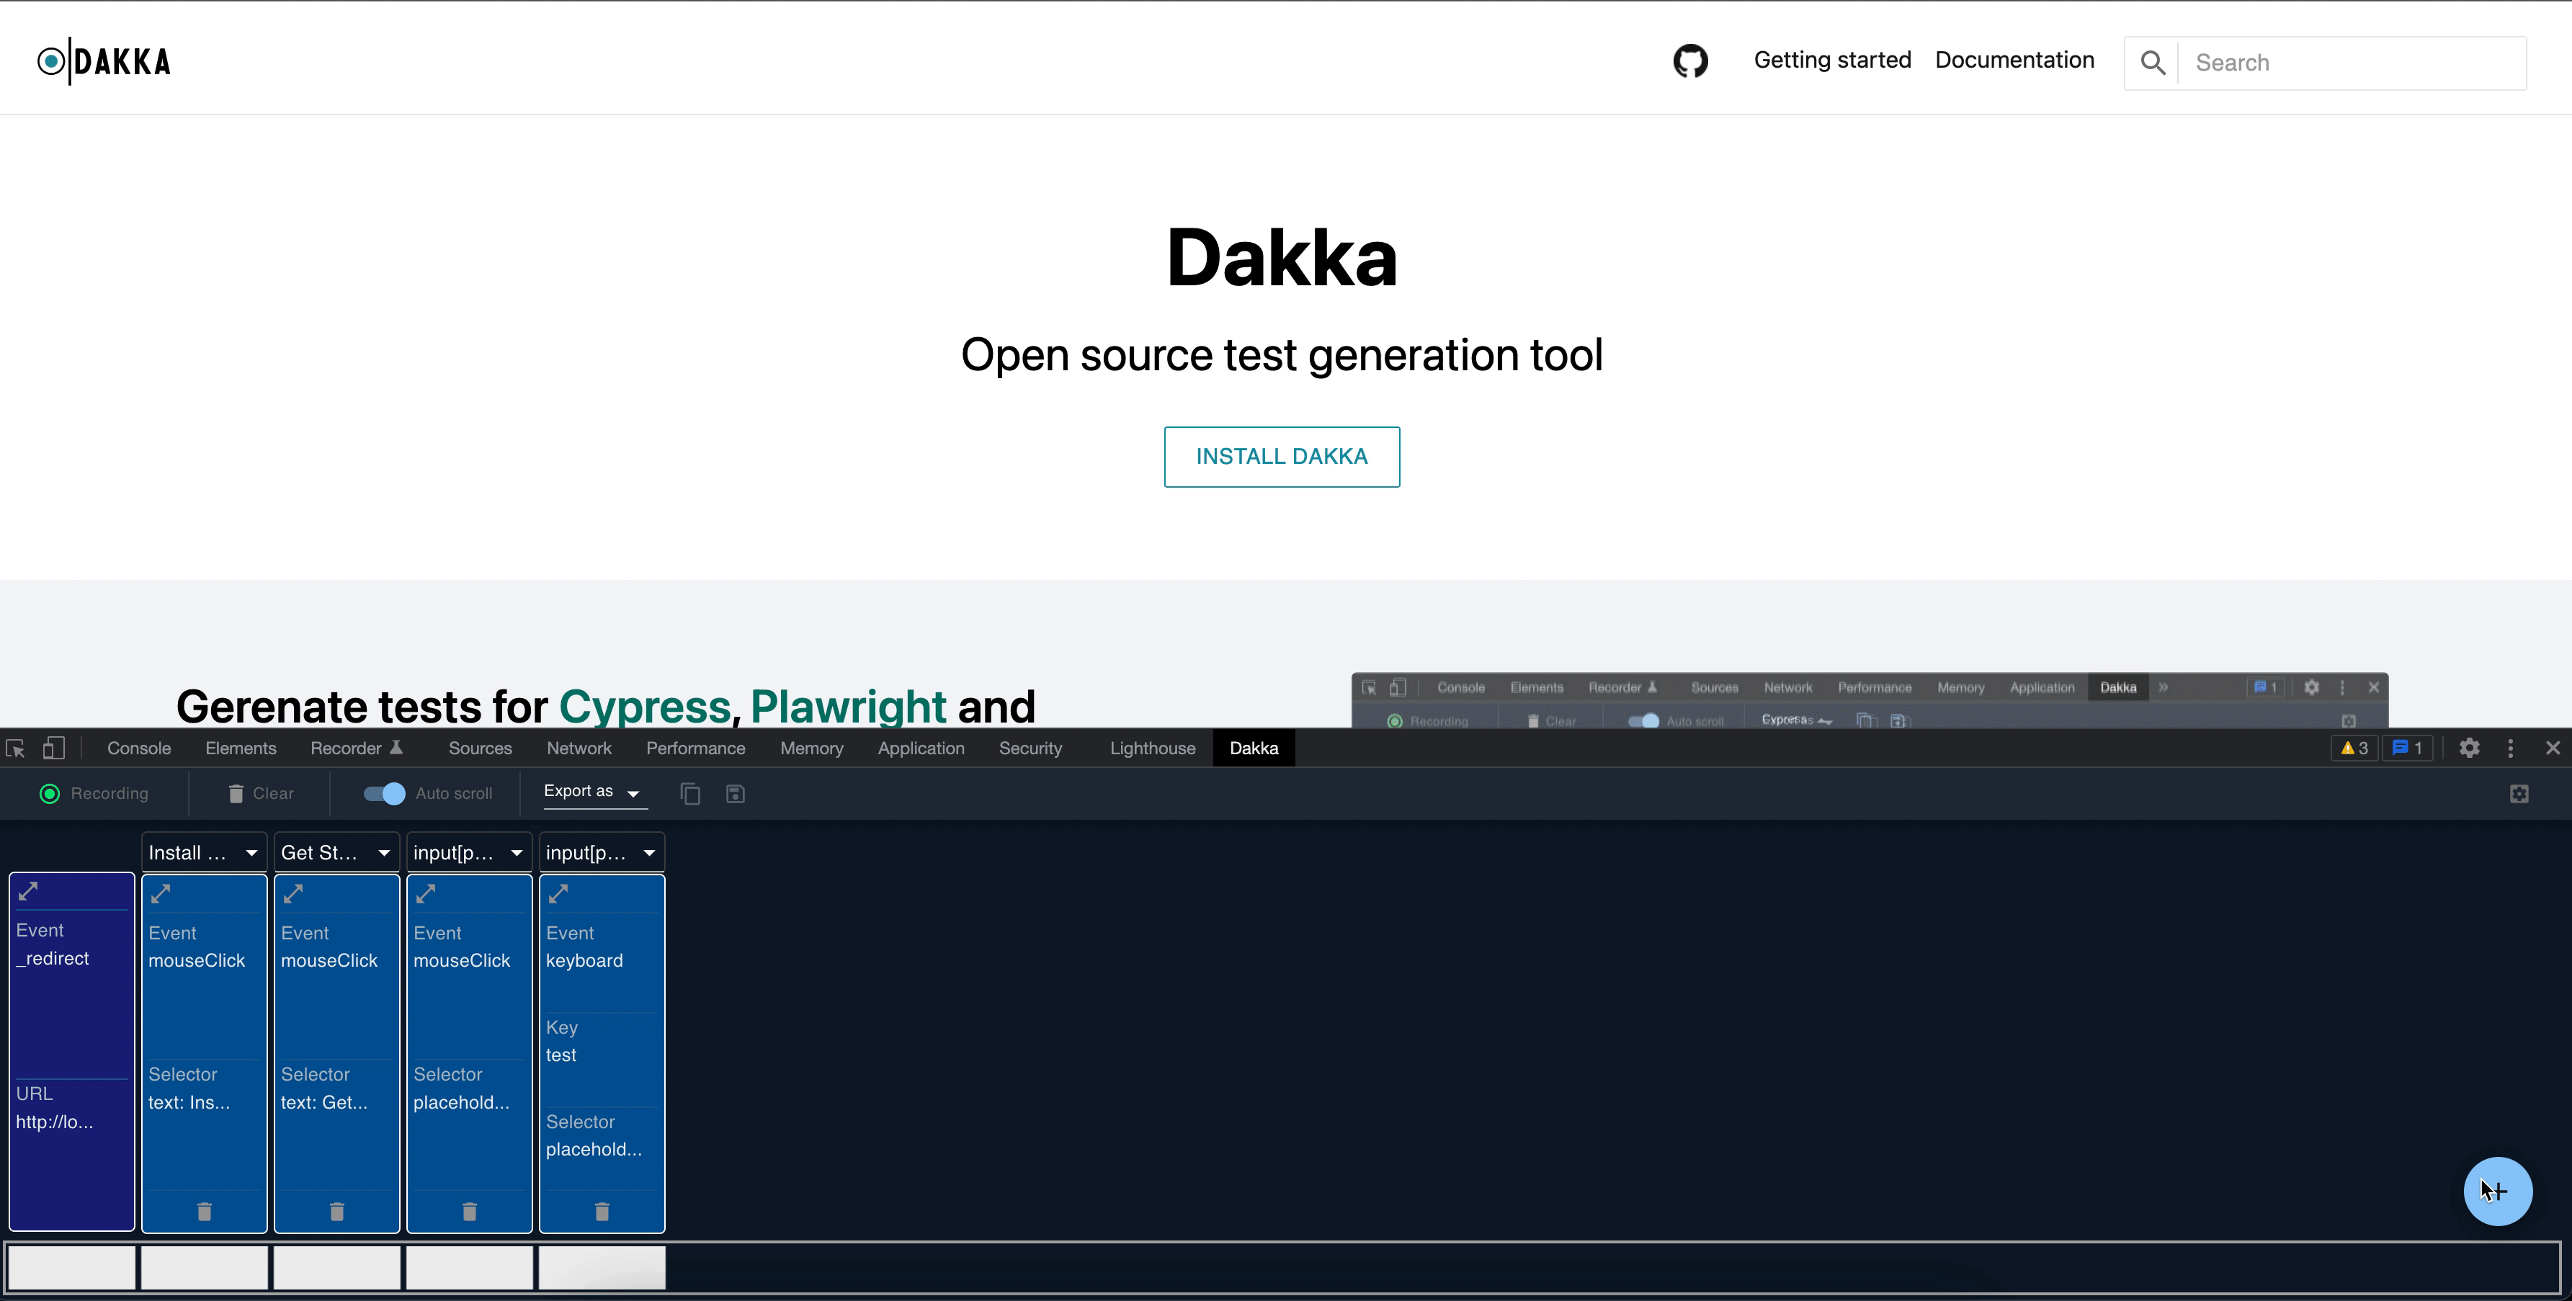This screenshot has width=2572, height=1301.
Task: Click the Dakka logo in the header
Action: [x=104, y=61]
